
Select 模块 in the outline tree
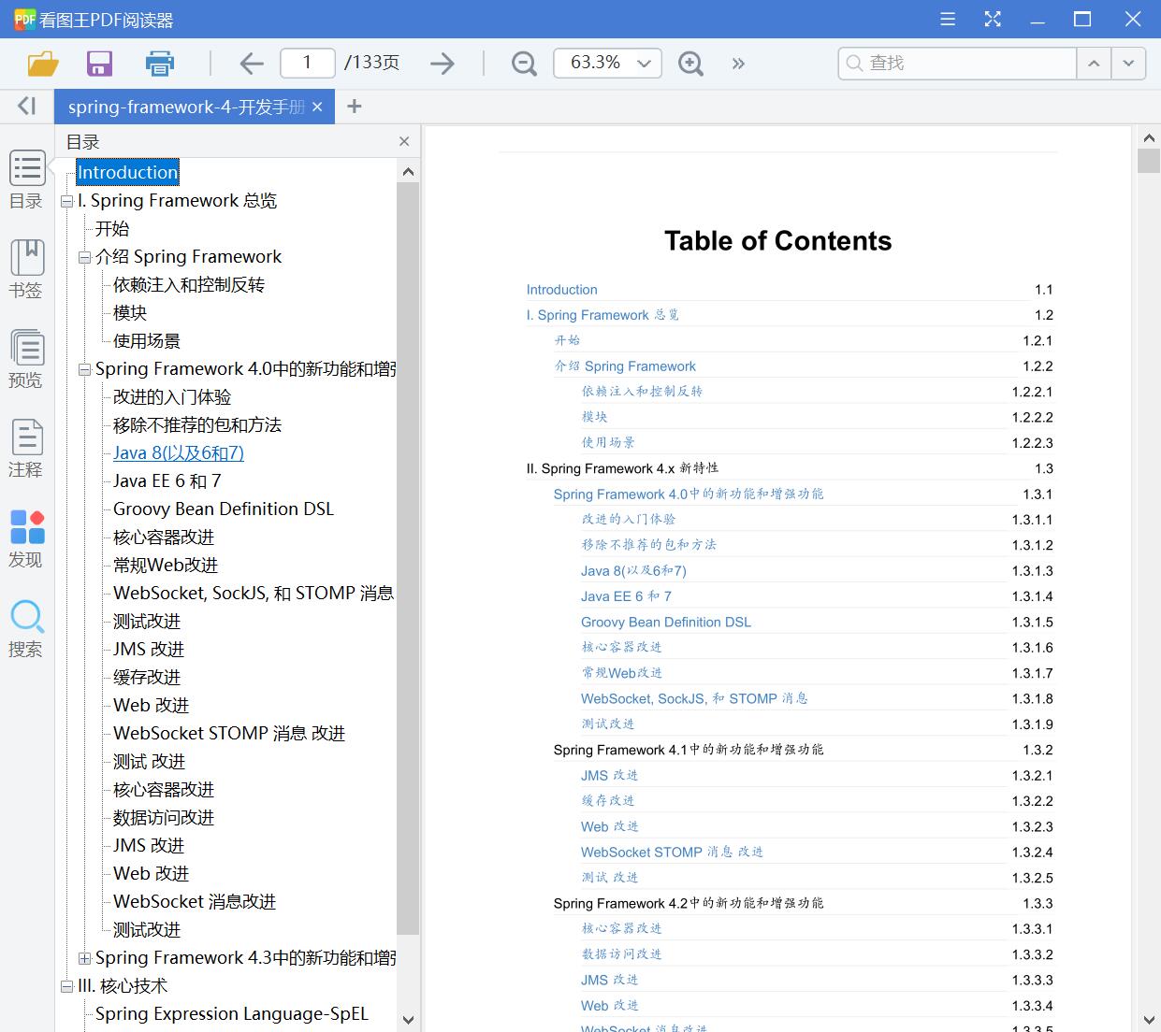pos(130,313)
